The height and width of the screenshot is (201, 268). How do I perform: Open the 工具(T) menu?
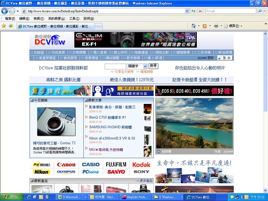[x=74, y=18]
